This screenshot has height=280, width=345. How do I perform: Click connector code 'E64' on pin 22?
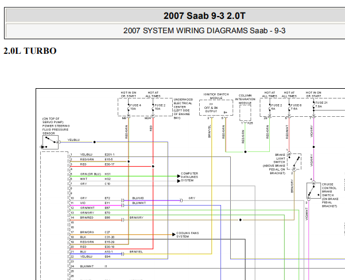point(107,257)
